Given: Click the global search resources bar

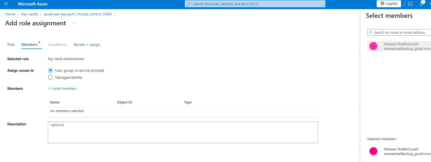Looking at the screenshot, I should coord(255,4).
